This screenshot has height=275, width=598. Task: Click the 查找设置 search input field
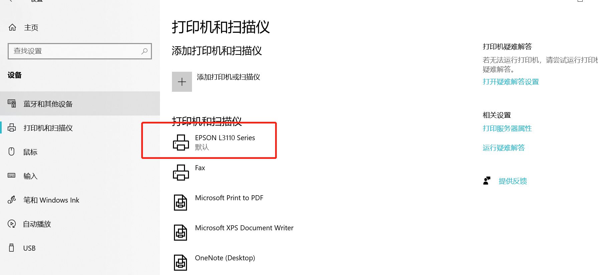pyautogui.click(x=80, y=51)
